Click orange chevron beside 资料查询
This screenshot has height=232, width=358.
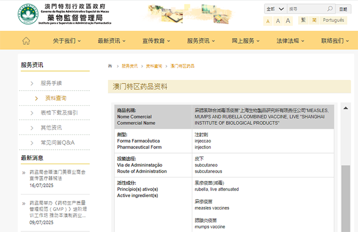click(x=36, y=99)
